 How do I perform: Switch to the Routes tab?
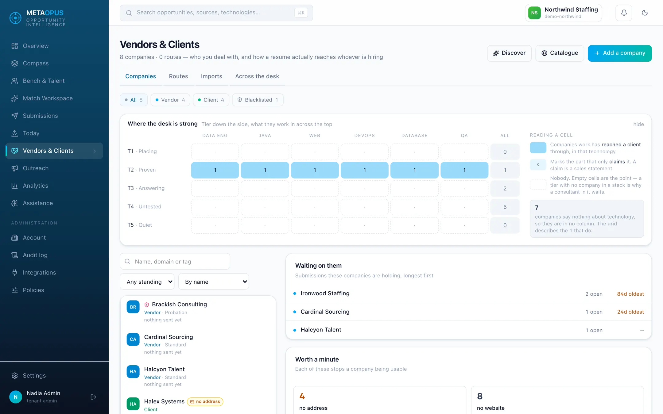tap(178, 76)
